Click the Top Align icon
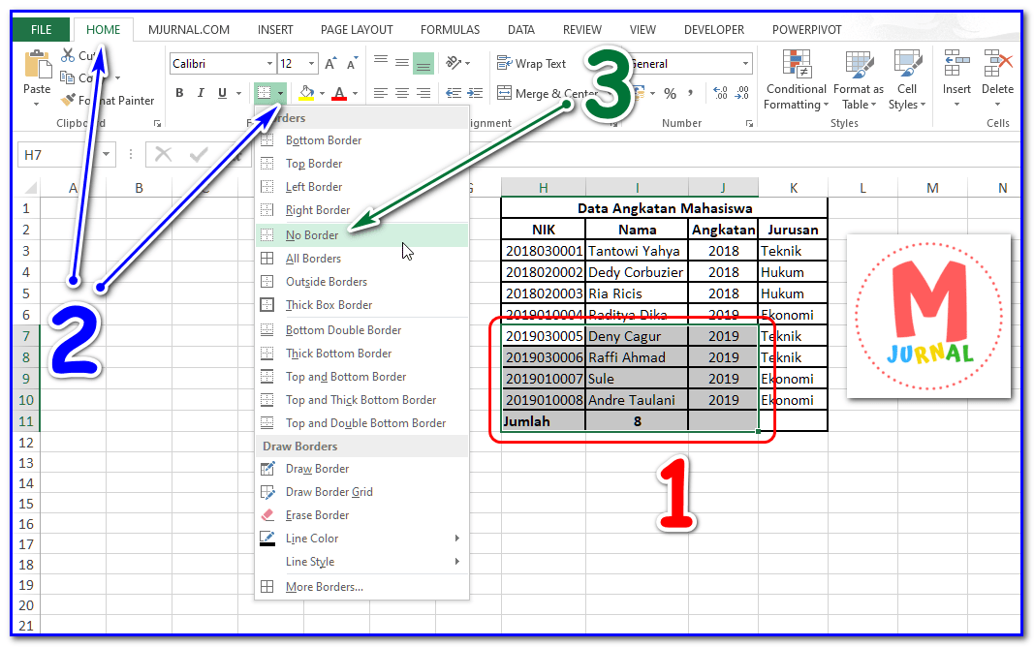This screenshot has height=647, width=1034. 381,62
